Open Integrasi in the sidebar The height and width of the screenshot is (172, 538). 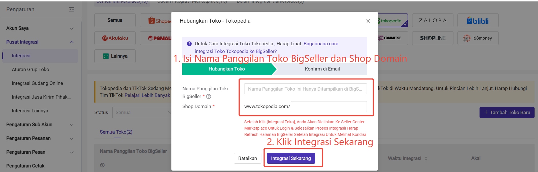pyautogui.click(x=40, y=56)
